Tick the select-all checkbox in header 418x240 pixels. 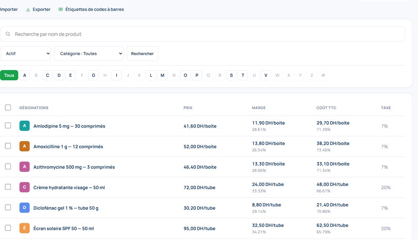click(8, 107)
